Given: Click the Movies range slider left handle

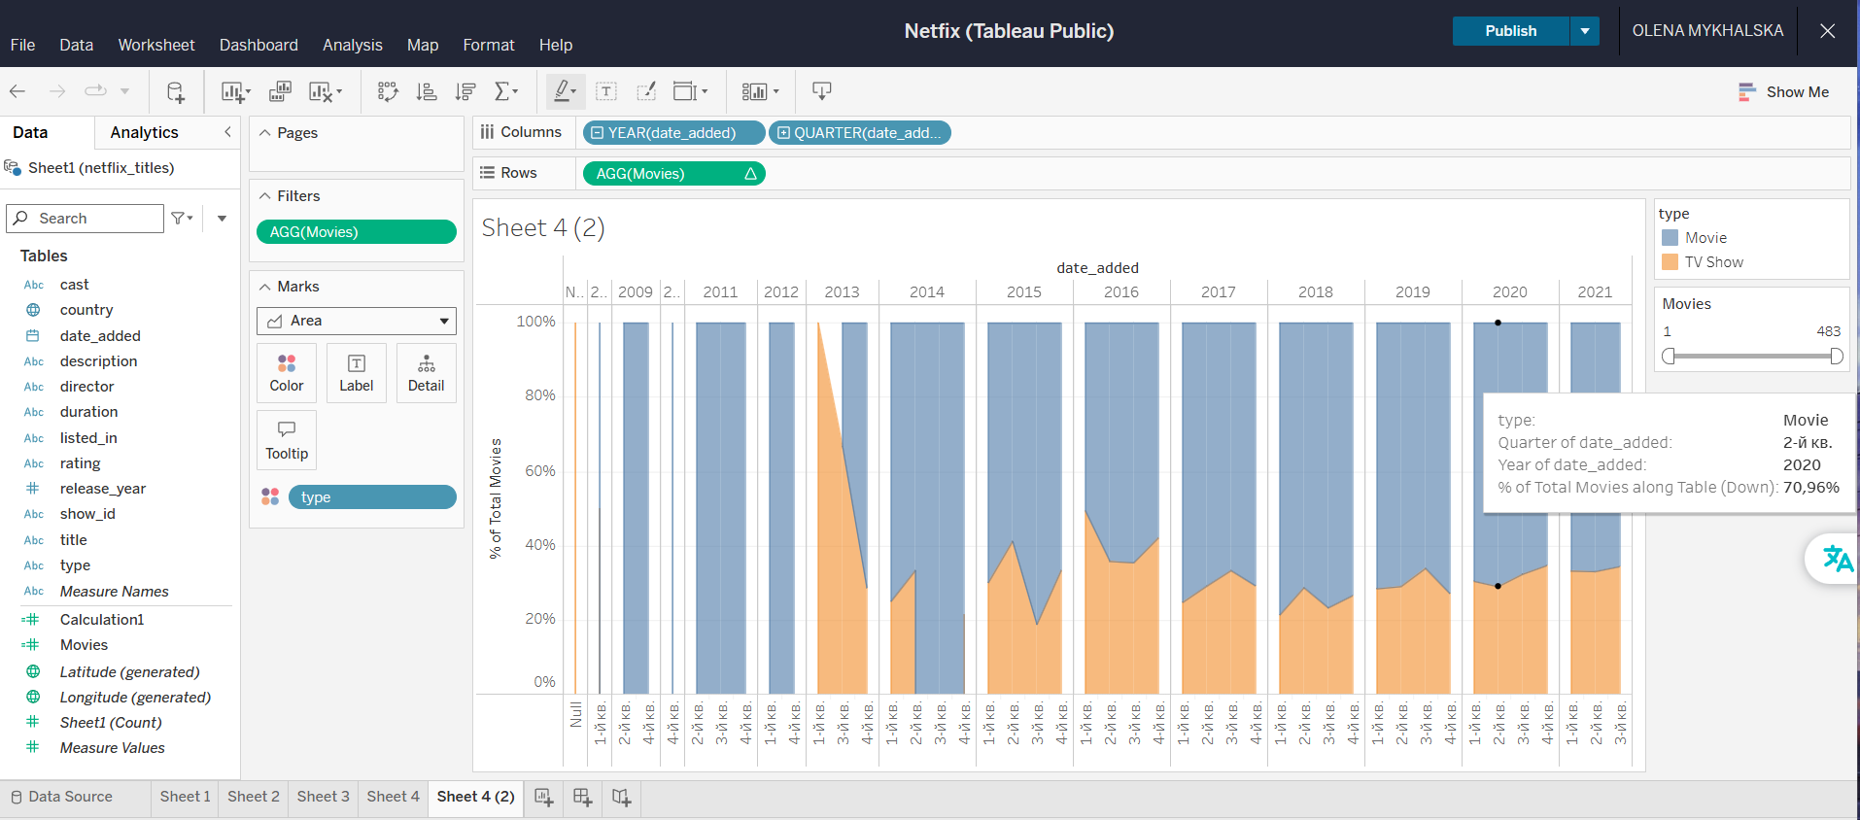Looking at the screenshot, I should click(x=1669, y=357).
